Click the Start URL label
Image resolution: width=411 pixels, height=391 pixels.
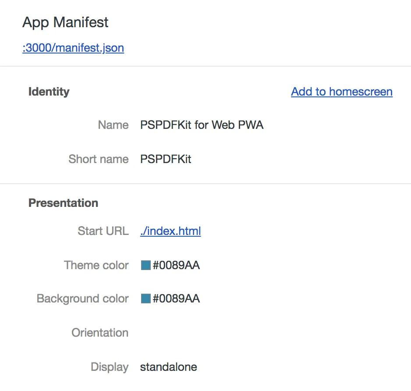103,231
